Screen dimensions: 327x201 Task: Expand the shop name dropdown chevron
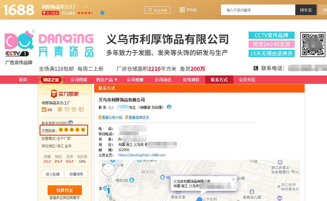[x=86, y=7]
